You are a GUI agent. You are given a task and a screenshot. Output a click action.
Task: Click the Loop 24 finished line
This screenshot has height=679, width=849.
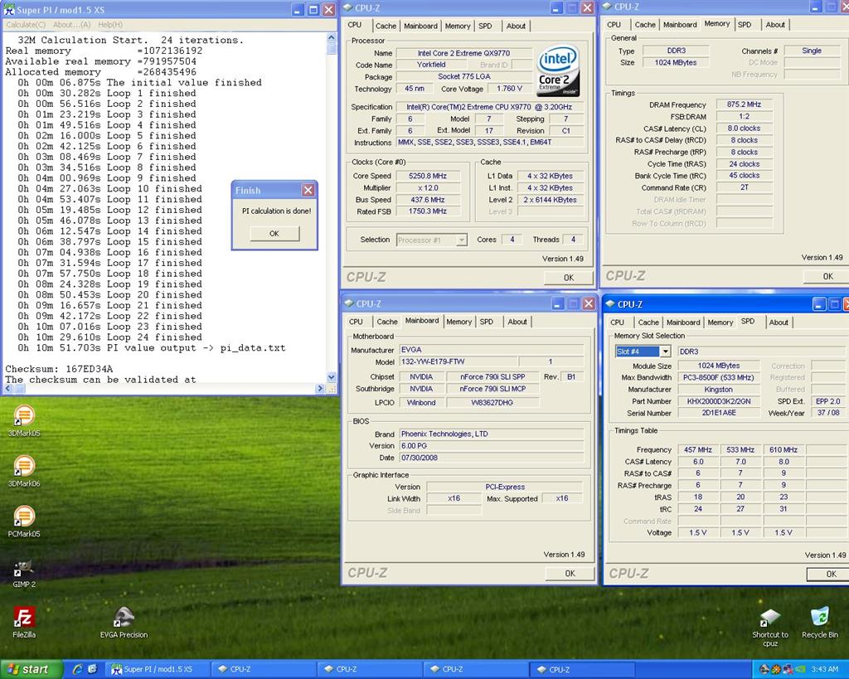coord(110,337)
